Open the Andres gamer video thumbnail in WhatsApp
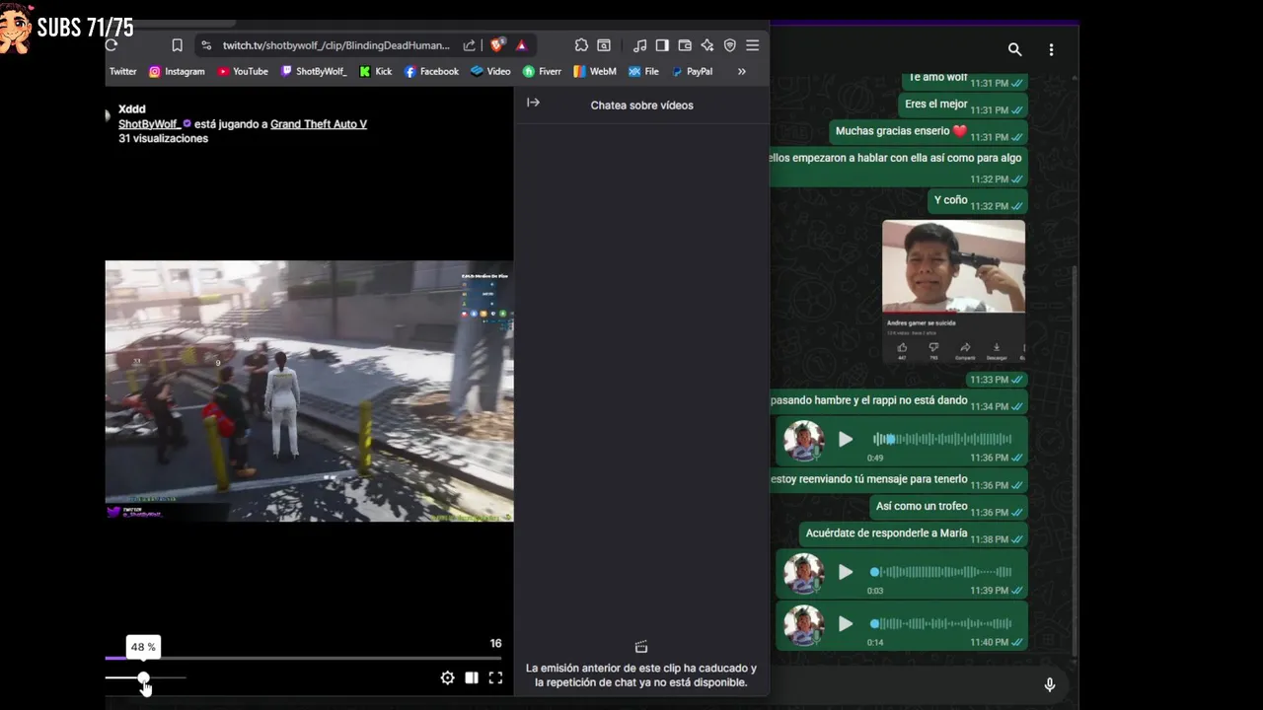This screenshot has height=710, width=1263. click(953, 292)
